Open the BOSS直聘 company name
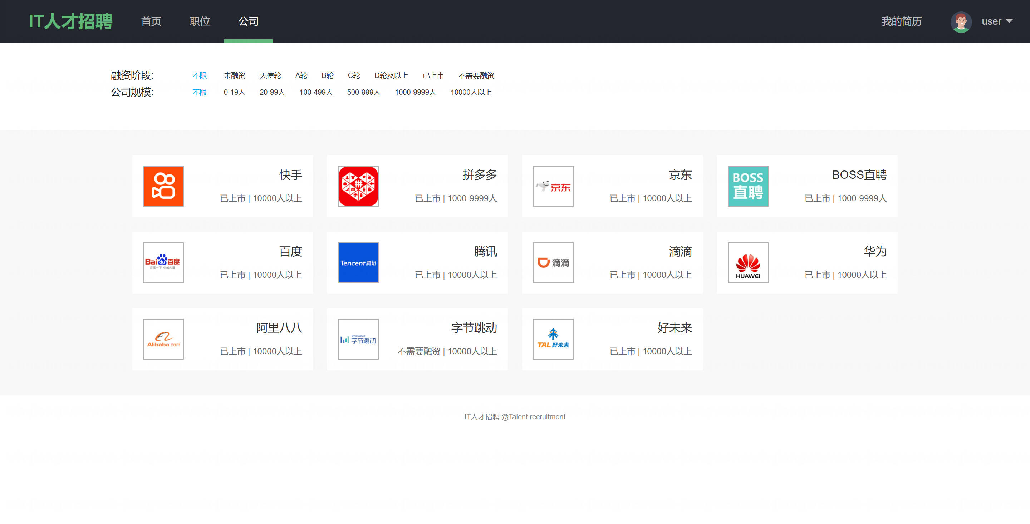Image resolution: width=1030 pixels, height=524 pixels. (860, 175)
